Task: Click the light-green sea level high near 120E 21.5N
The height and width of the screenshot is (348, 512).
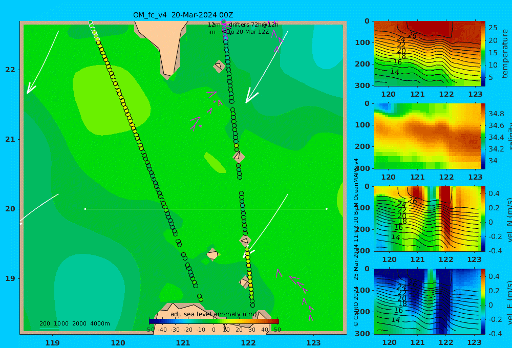Action: pos(111,100)
